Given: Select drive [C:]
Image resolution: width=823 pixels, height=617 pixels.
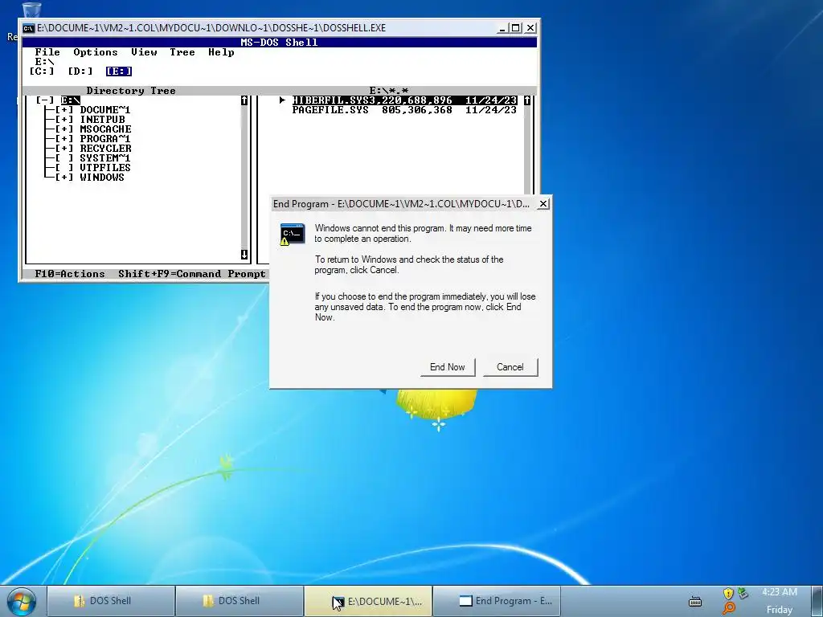Looking at the screenshot, I should point(42,72).
